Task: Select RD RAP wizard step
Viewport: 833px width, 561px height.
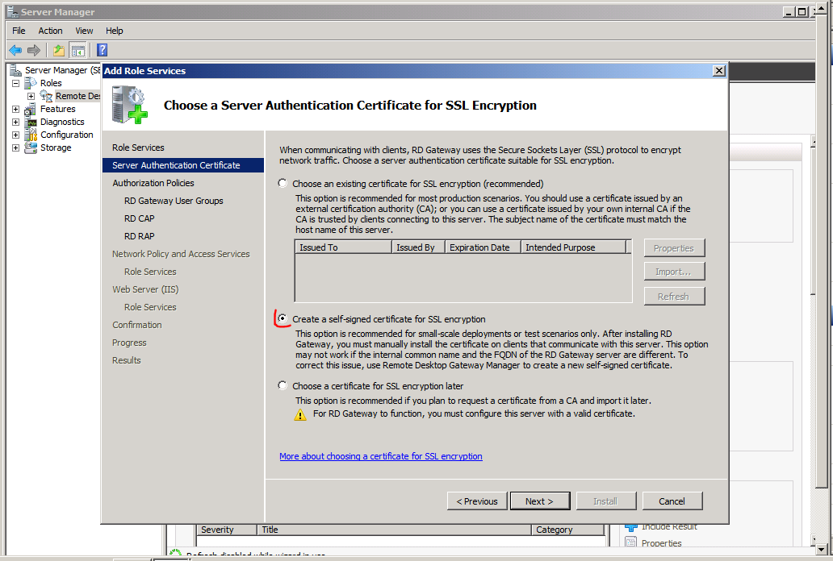Action: (x=139, y=236)
